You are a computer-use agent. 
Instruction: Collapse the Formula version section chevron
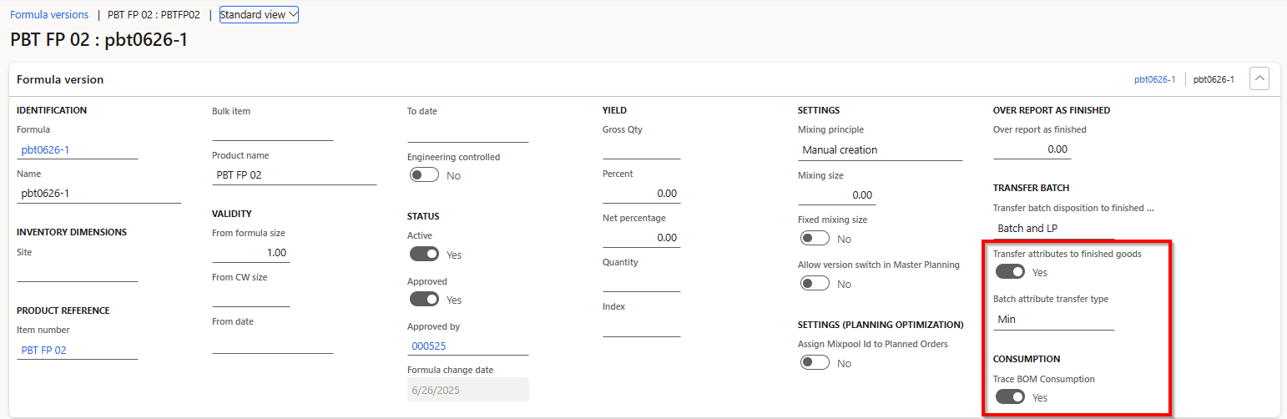pos(1259,79)
